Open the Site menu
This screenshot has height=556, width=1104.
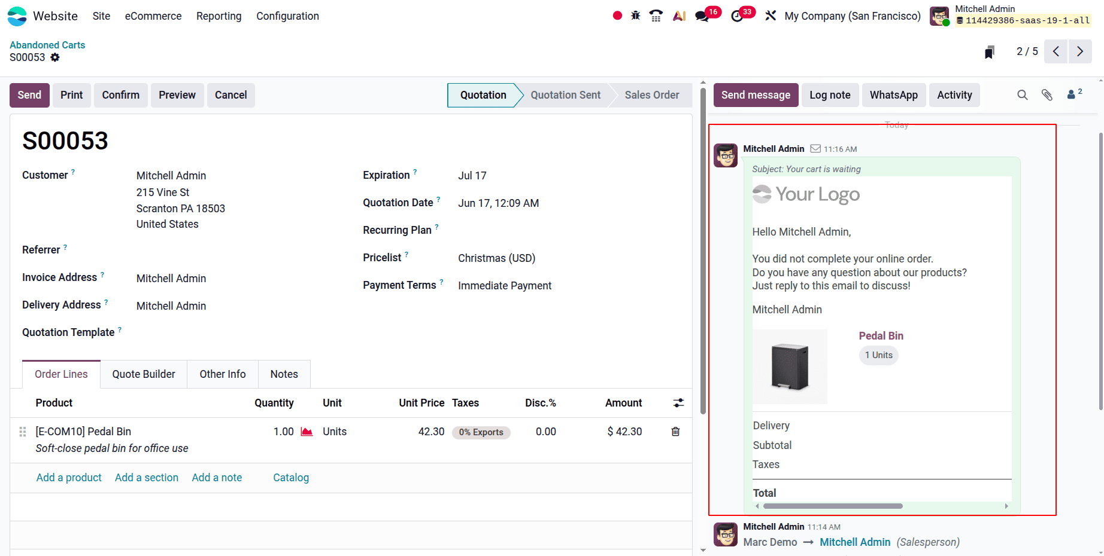click(x=101, y=16)
